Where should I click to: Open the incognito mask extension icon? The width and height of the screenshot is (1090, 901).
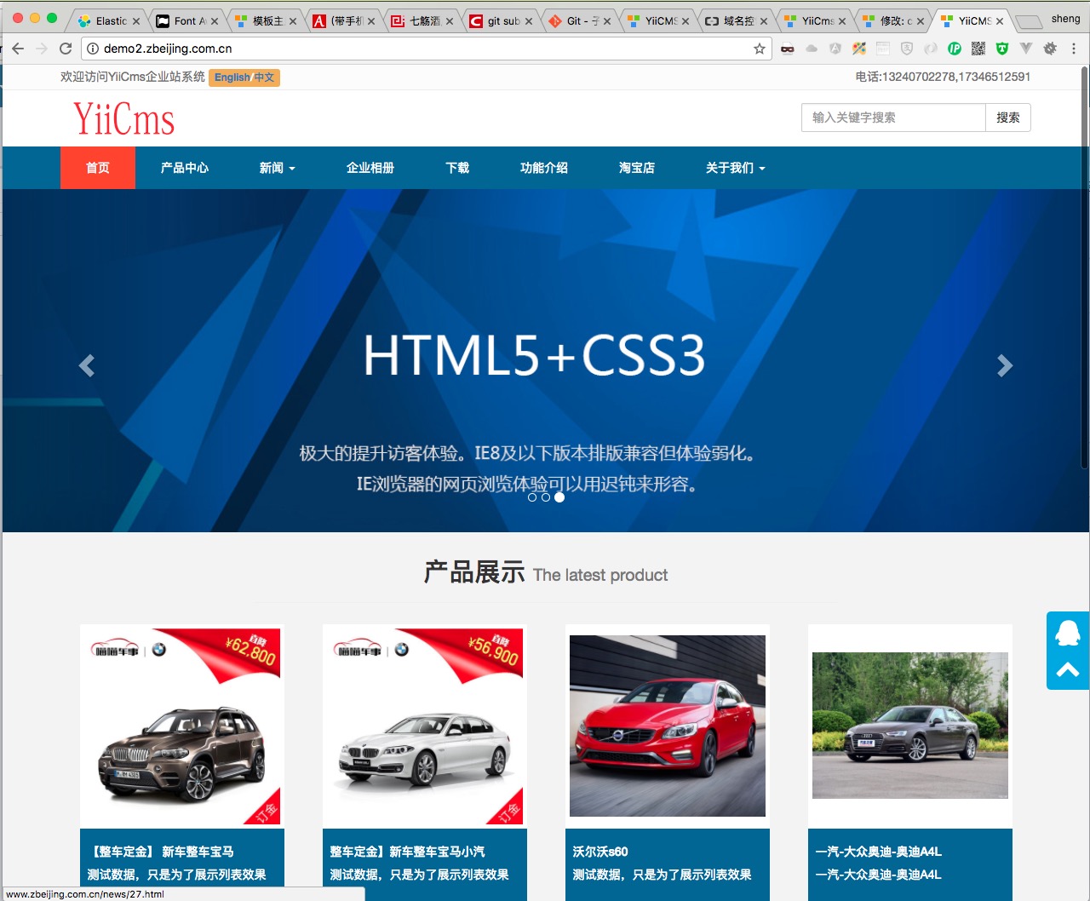coord(788,49)
